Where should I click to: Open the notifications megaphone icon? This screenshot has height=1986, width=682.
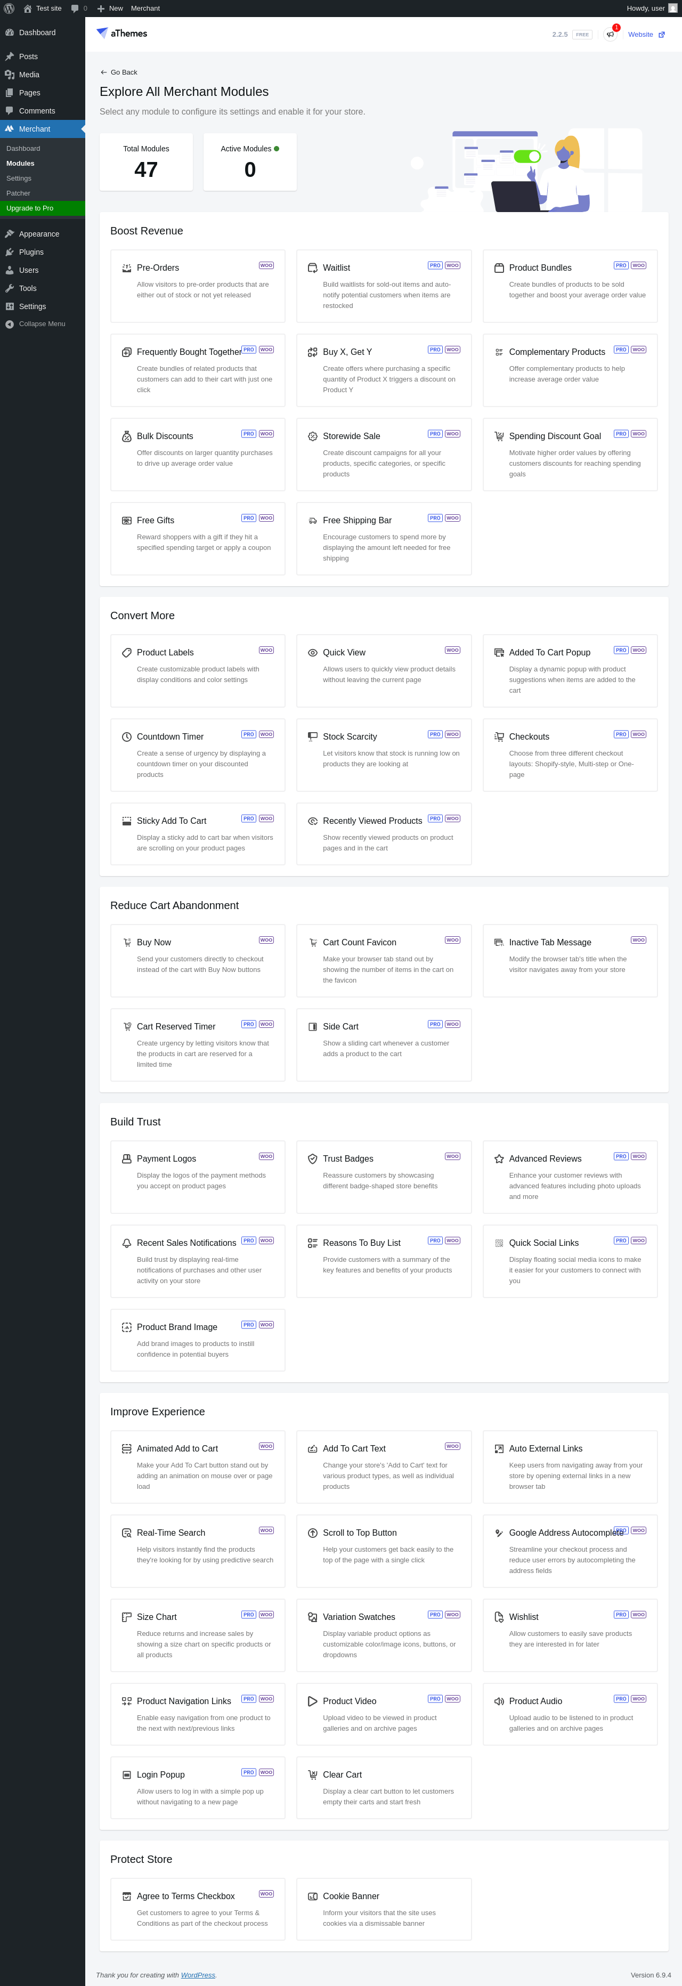click(610, 35)
